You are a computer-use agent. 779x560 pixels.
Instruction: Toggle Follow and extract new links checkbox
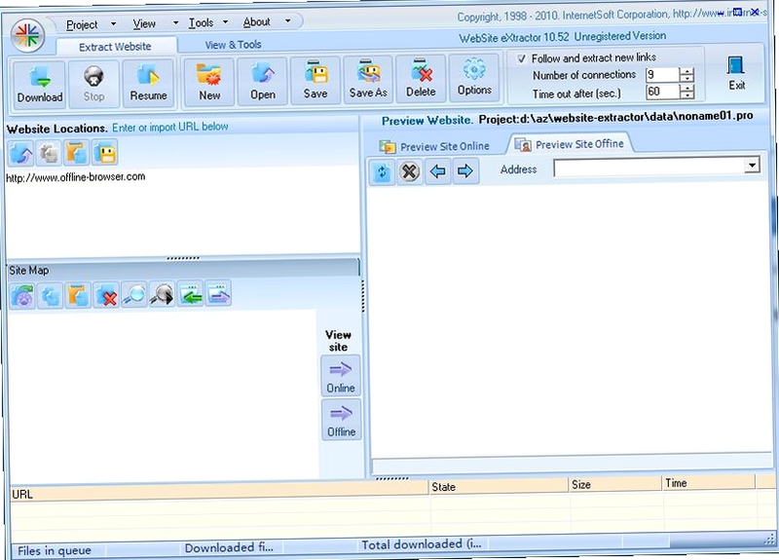521,58
